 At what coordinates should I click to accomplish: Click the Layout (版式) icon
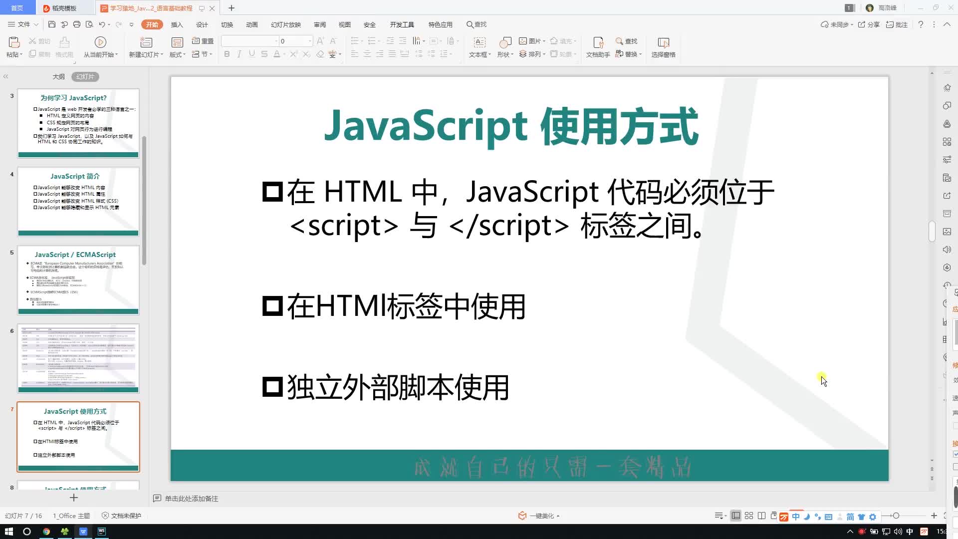click(177, 42)
